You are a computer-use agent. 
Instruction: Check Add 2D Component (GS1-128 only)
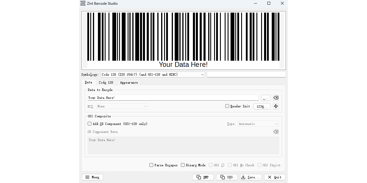[89, 123]
